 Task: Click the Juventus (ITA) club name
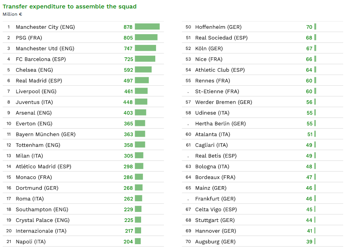[x=34, y=102]
